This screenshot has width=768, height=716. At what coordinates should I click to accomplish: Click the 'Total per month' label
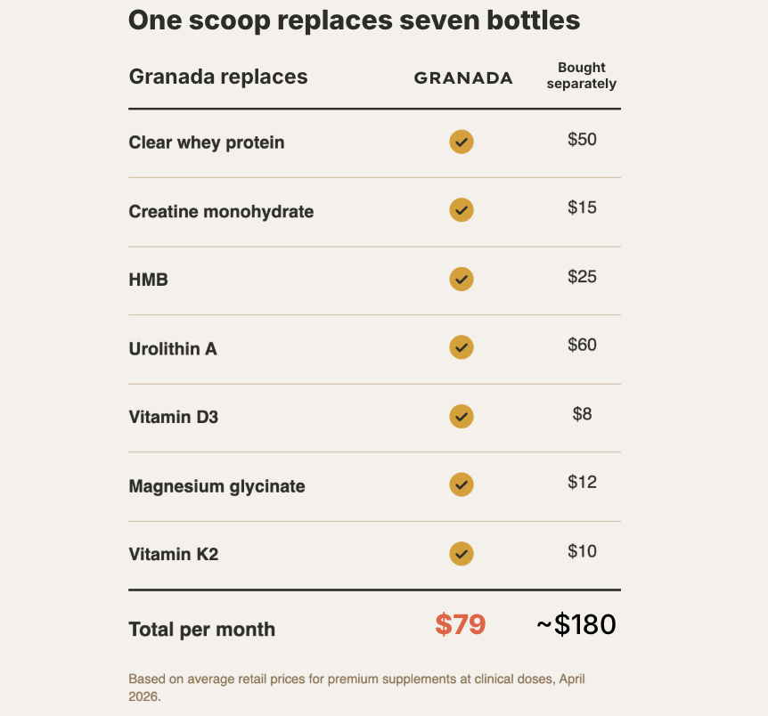(202, 630)
